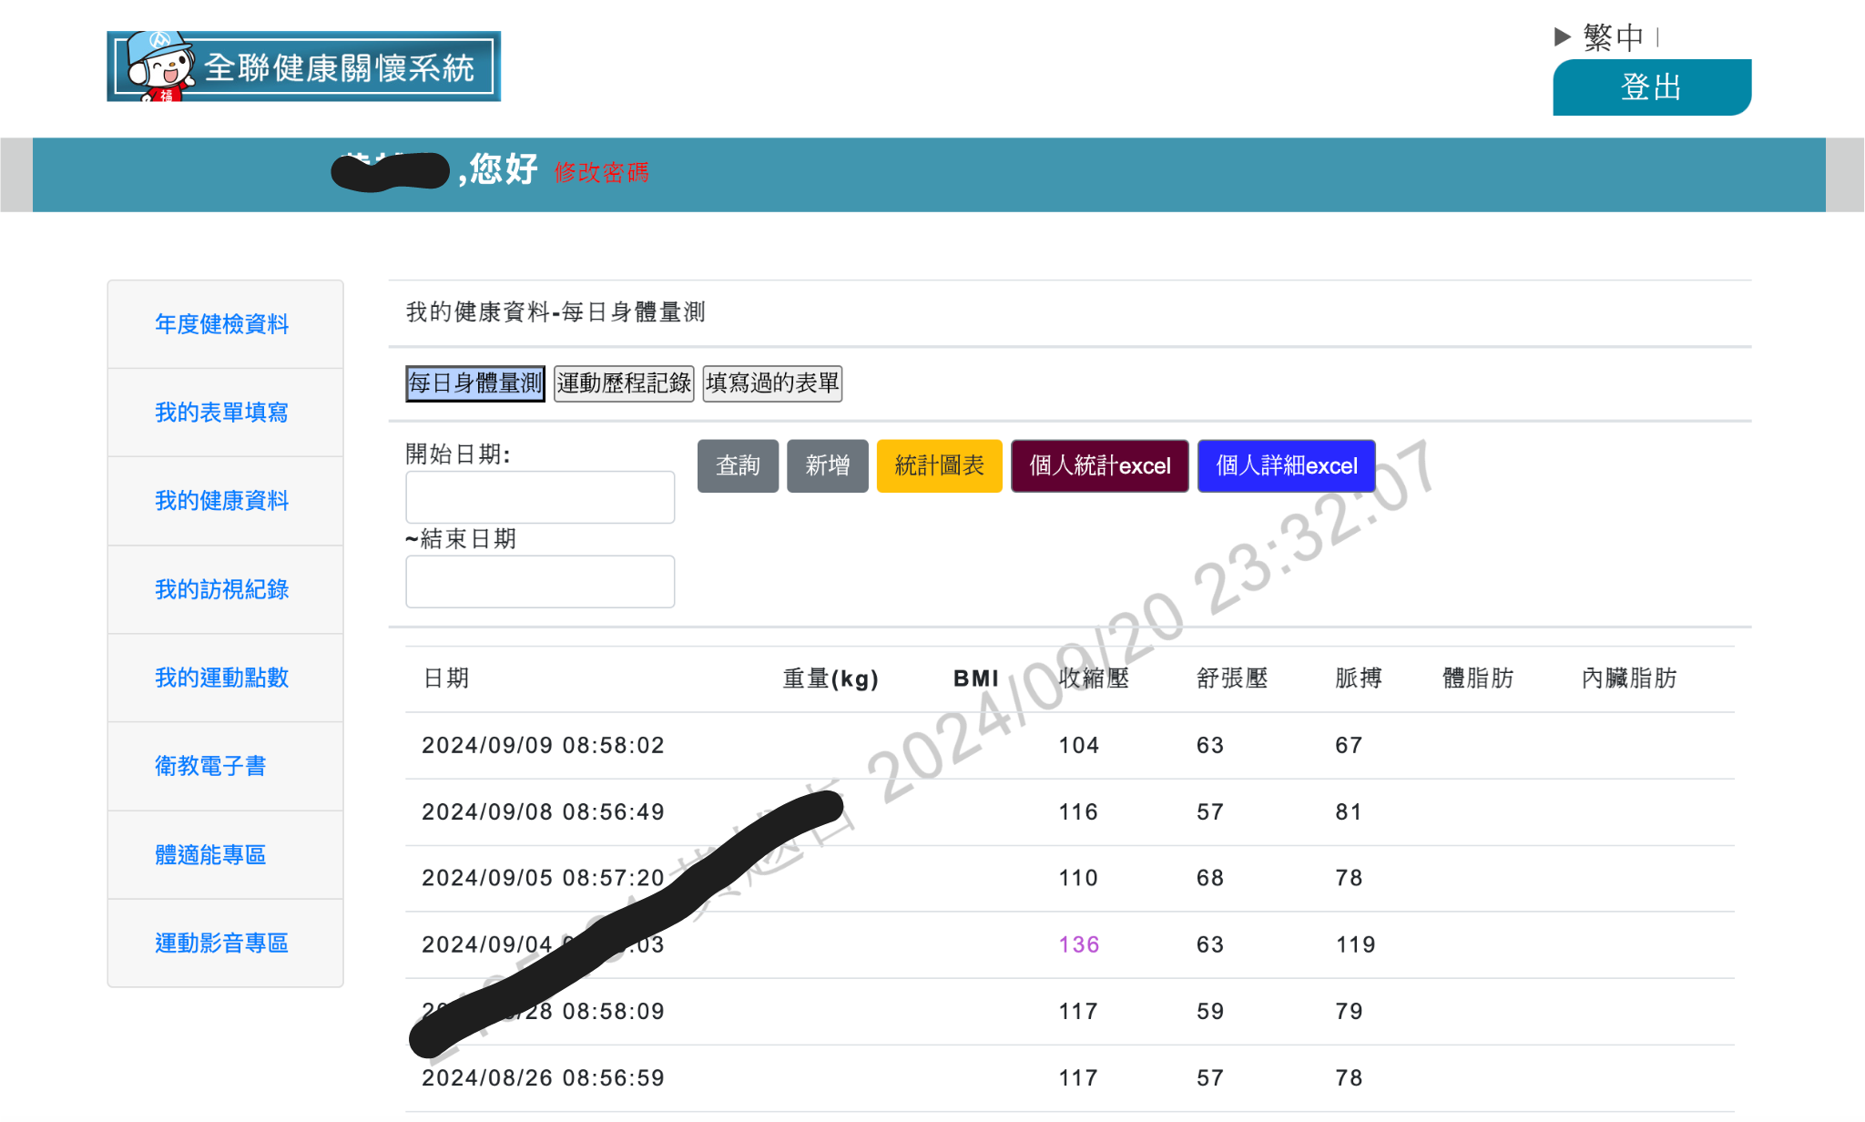Click the 結束日期 input field
The height and width of the screenshot is (1122, 1865).
(540, 582)
